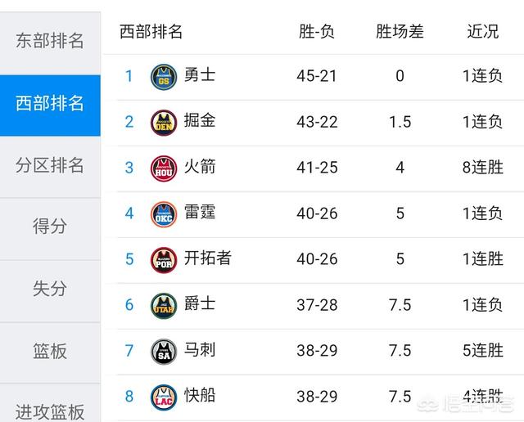524x422 pixels.
Task: Open the 分区排名 tab
Action: click(x=50, y=167)
